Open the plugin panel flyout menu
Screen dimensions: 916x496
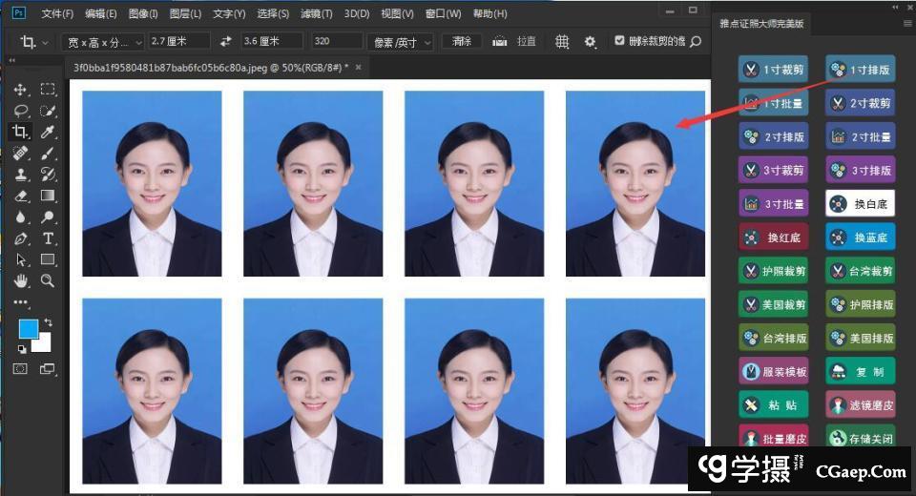(907, 23)
